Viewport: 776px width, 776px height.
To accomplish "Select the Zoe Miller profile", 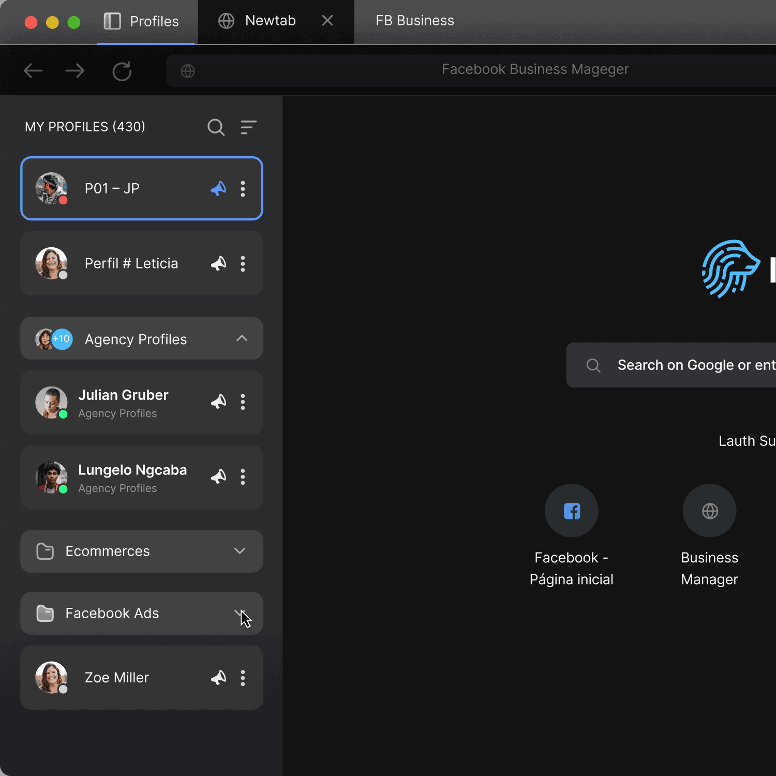I will [142, 678].
